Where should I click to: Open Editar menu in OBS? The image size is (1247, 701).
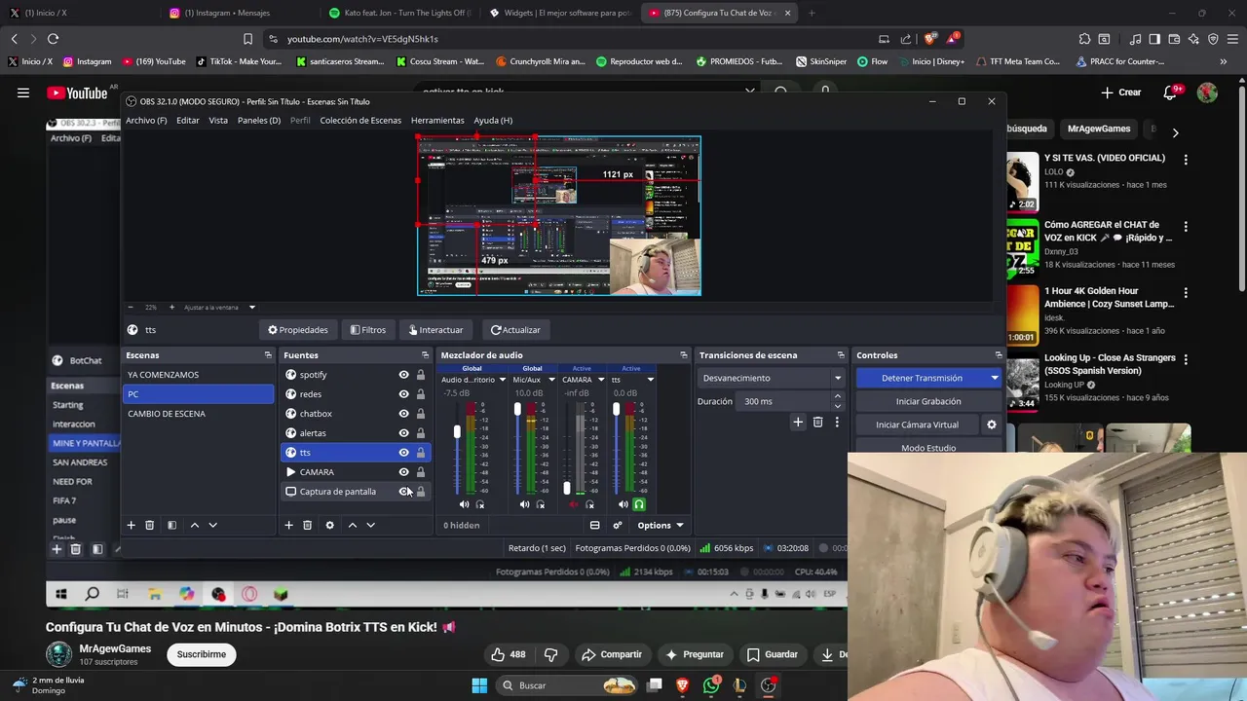pyautogui.click(x=188, y=121)
